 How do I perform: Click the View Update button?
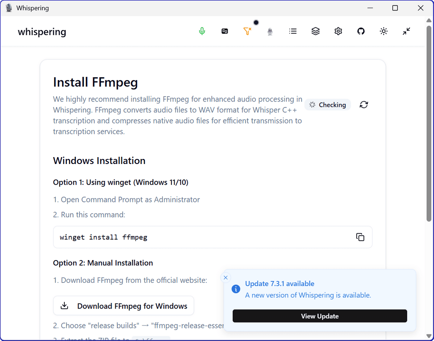pos(320,316)
